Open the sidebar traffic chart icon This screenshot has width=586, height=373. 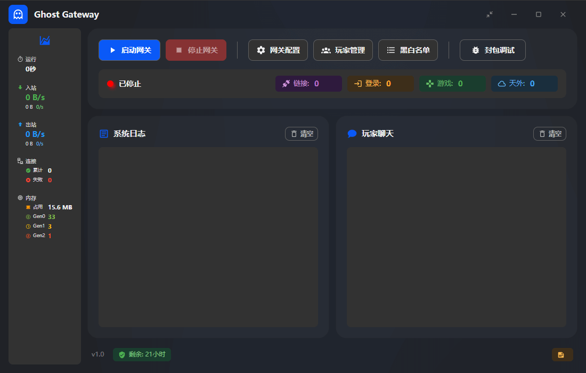pos(45,40)
